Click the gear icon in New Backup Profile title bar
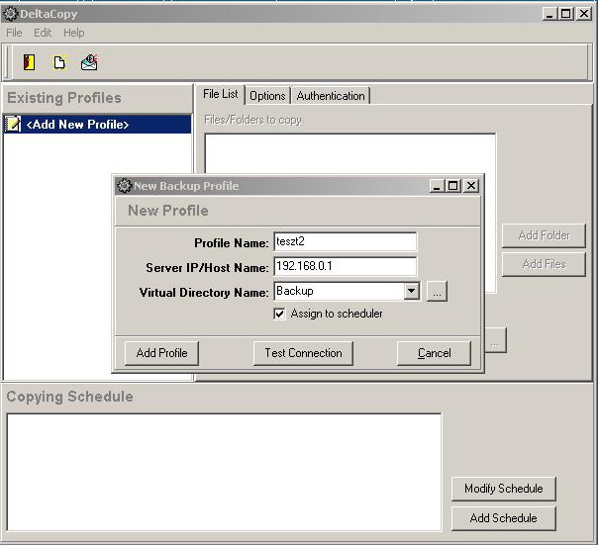The image size is (598, 545). pos(124,186)
